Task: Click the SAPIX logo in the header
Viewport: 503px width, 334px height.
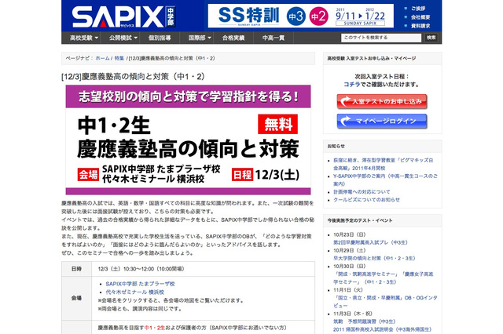Action: 123,16
